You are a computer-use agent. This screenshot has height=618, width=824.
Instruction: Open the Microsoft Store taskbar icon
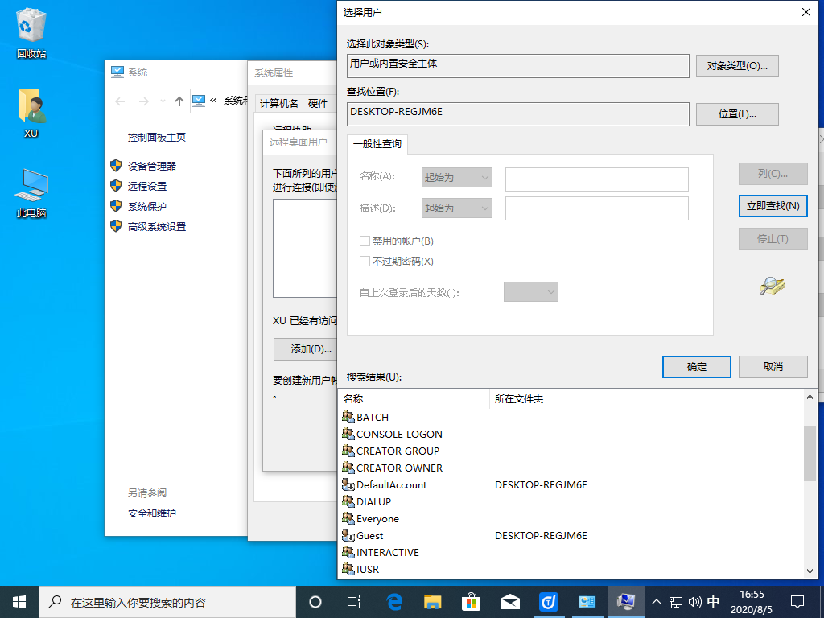(472, 601)
